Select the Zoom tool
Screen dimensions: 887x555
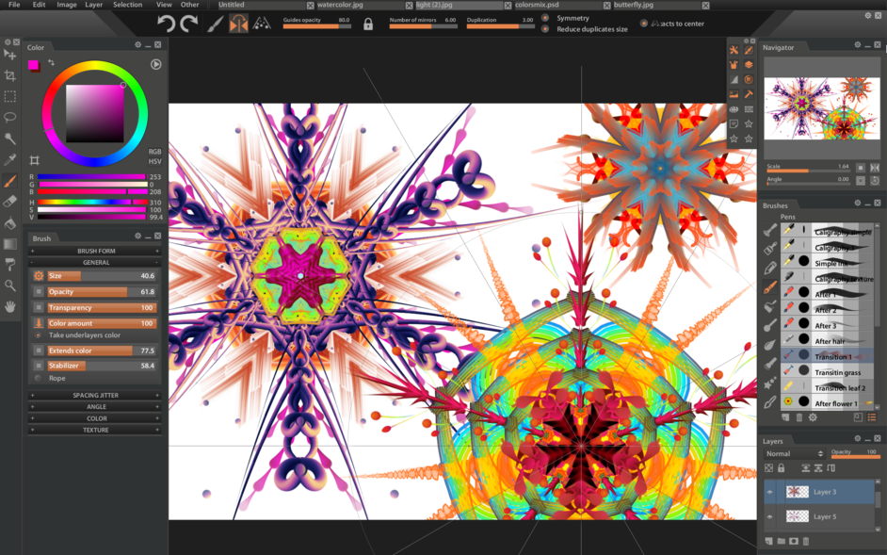(x=11, y=285)
